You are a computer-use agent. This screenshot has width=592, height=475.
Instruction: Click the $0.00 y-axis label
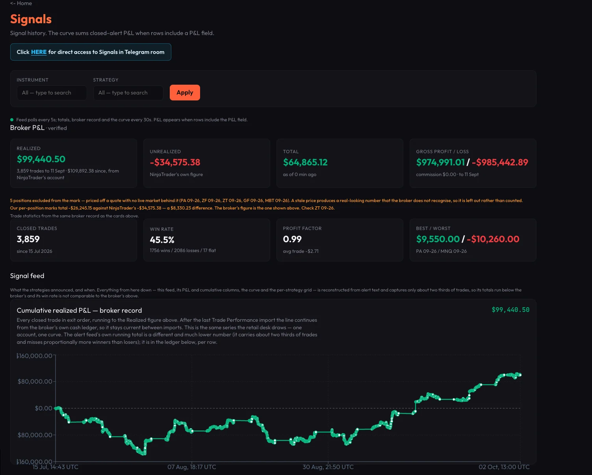[x=43, y=408]
